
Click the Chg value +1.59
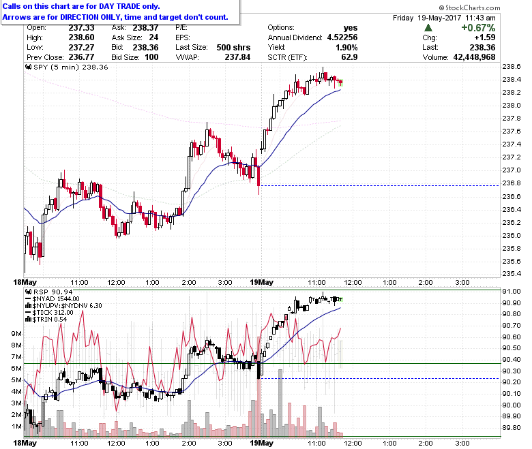pyautogui.click(x=485, y=37)
